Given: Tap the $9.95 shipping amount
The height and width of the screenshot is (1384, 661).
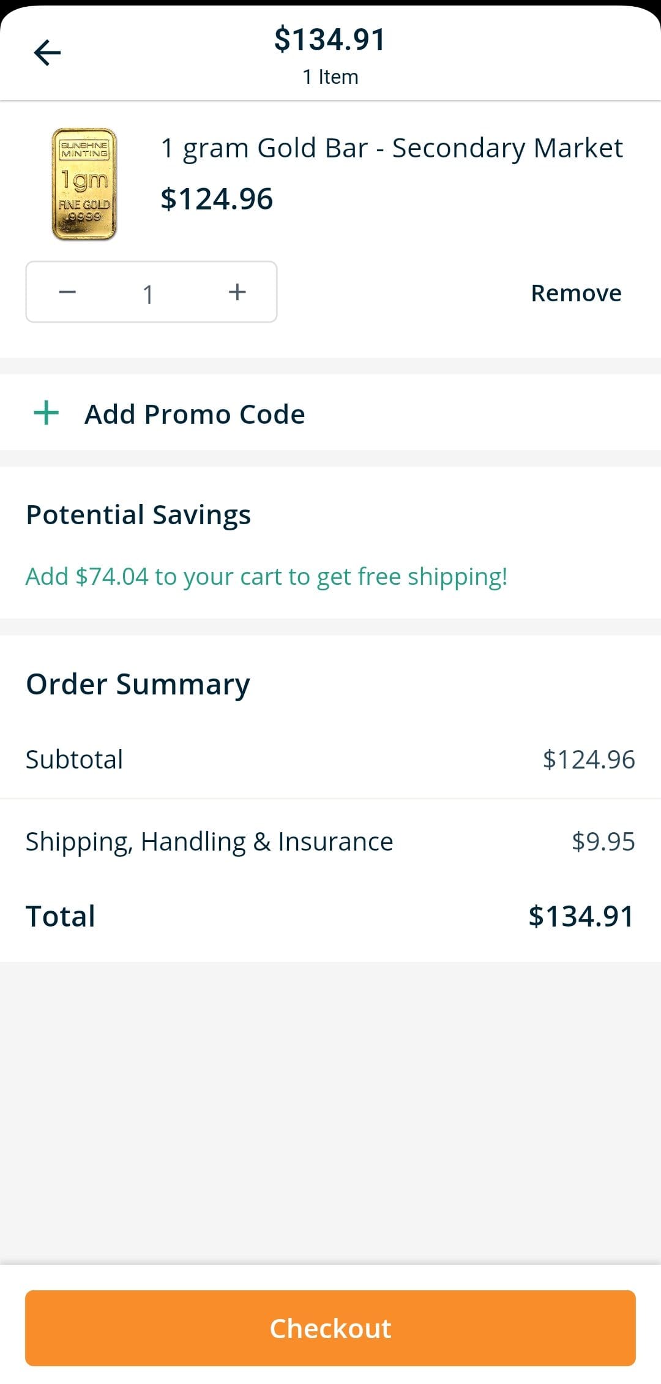Looking at the screenshot, I should click(x=603, y=841).
